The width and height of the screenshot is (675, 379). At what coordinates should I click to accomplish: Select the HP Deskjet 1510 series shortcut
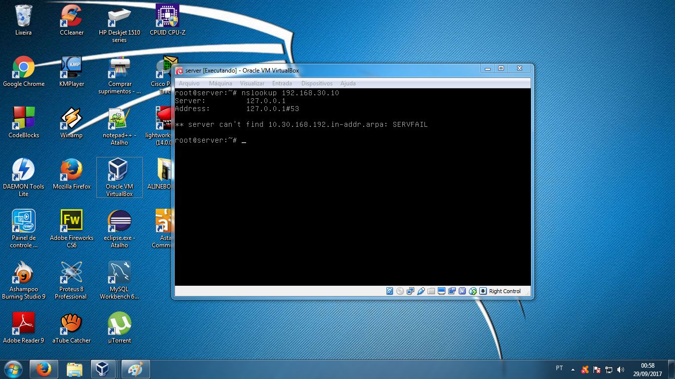[x=120, y=24]
